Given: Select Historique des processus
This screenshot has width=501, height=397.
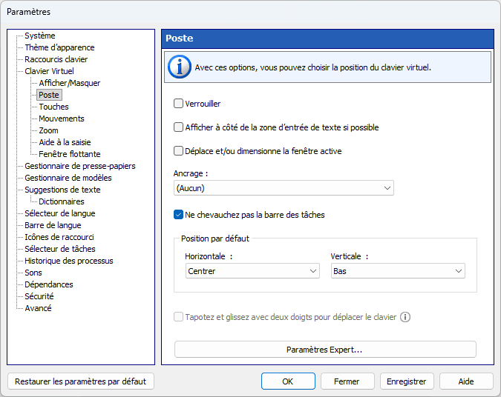Looking at the screenshot, I should (69, 261).
